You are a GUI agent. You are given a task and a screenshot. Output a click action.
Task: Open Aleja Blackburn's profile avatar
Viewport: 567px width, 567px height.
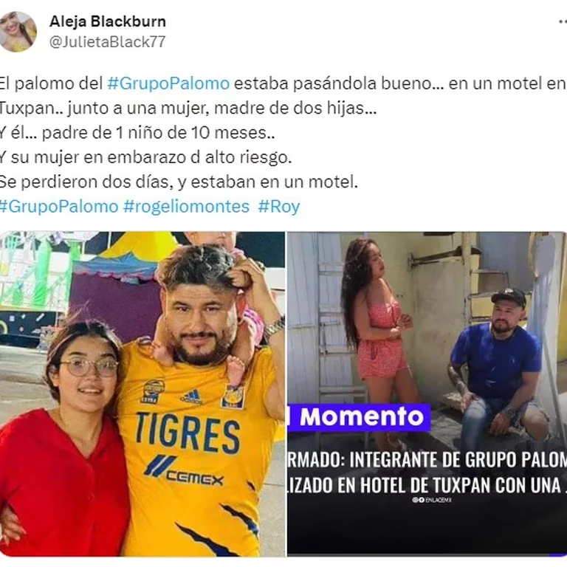(16, 32)
